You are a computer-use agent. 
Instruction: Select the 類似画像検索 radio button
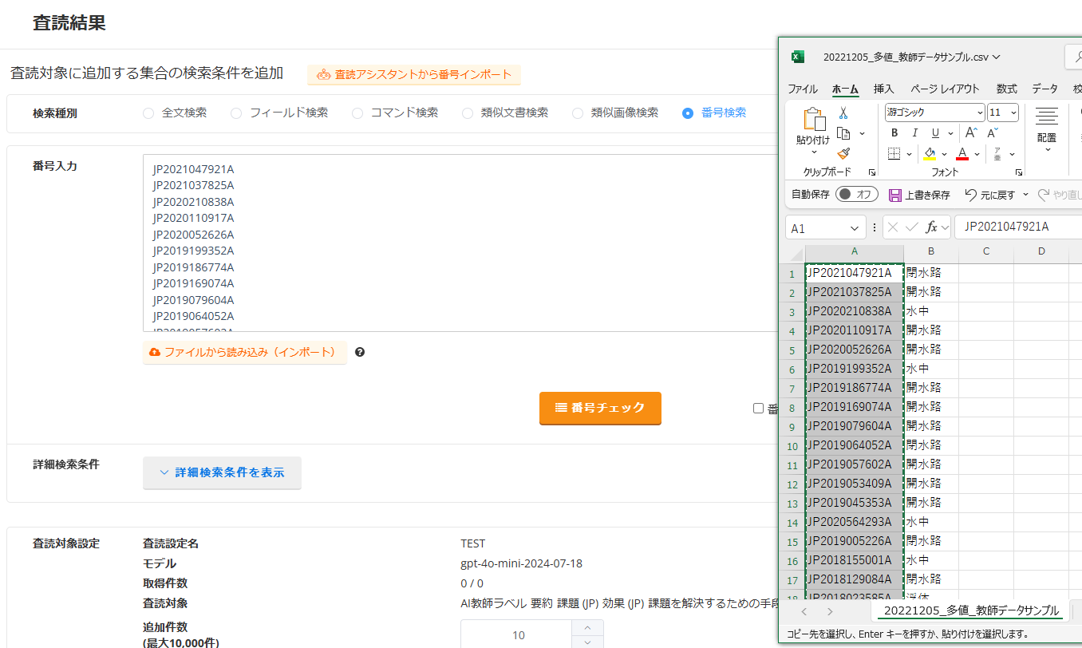(x=578, y=113)
